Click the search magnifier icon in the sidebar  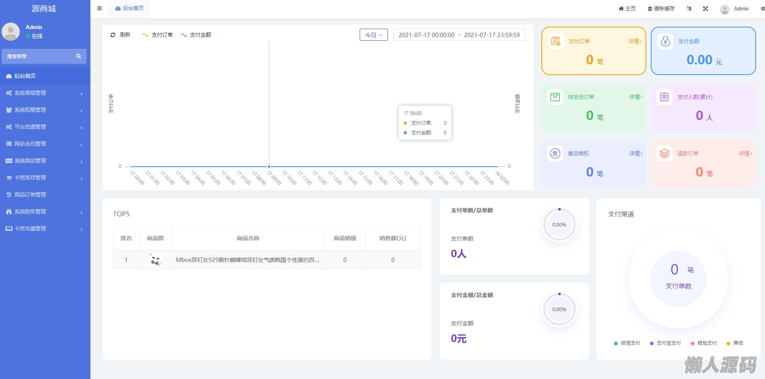pos(78,57)
